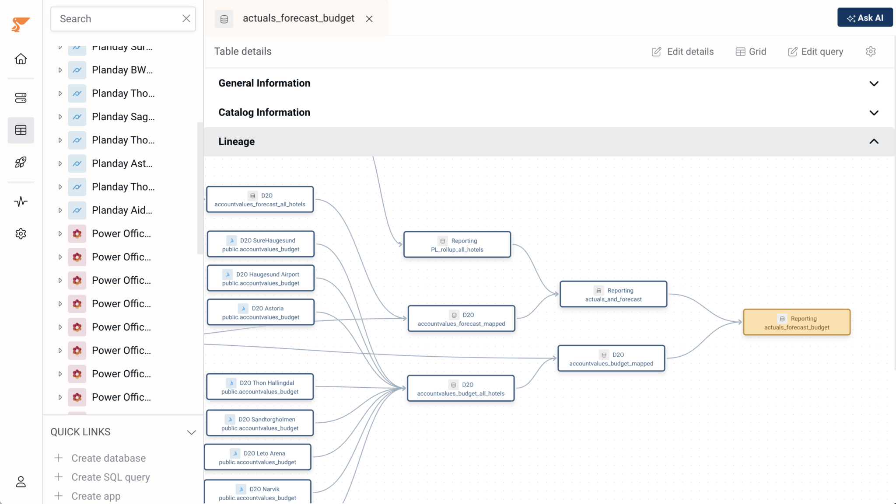Select the Reporting actuals_and_forecast lineage node
896x504 pixels.
coord(613,294)
